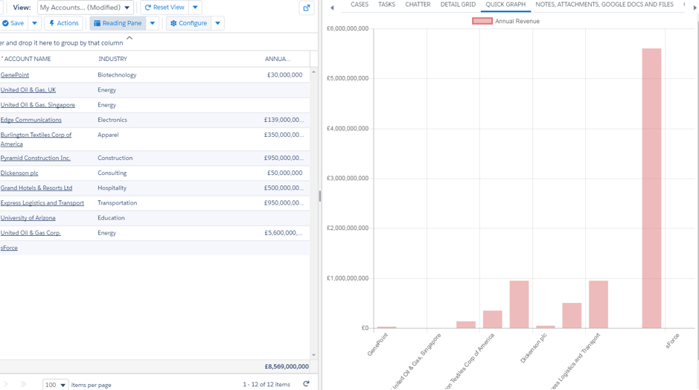Sort by the Industry column header
The width and height of the screenshot is (699, 390).
coord(113,59)
